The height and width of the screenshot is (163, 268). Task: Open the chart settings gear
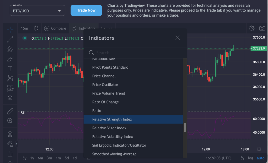click(x=252, y=28)
